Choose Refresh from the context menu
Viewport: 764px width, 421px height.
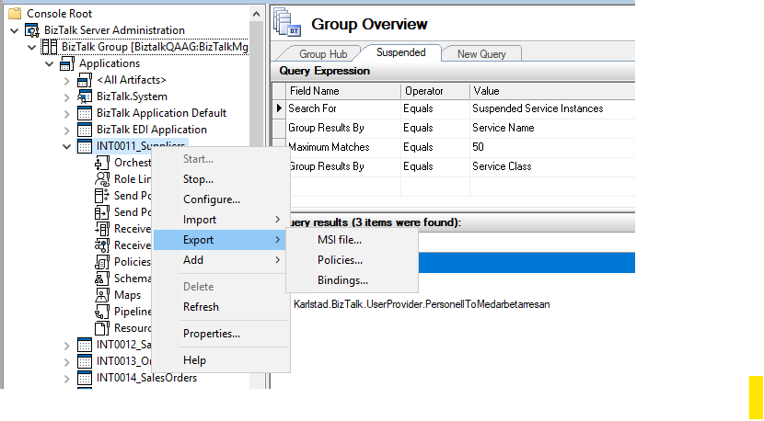tap(221, 307)
